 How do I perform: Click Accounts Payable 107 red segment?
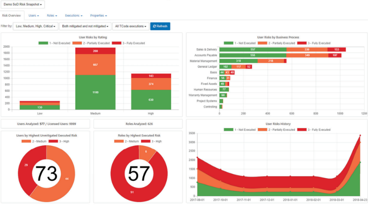click(x=335, y=55)
